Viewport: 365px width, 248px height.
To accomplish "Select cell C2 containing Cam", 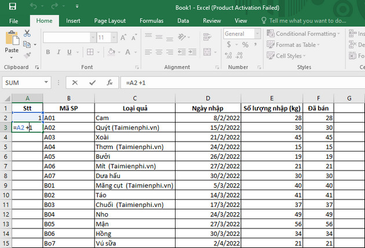I will 134,117.
